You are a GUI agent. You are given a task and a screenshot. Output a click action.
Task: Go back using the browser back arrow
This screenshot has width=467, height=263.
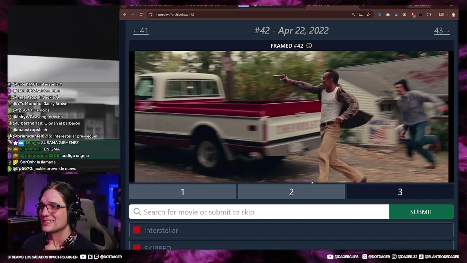(x=125, y=15)
